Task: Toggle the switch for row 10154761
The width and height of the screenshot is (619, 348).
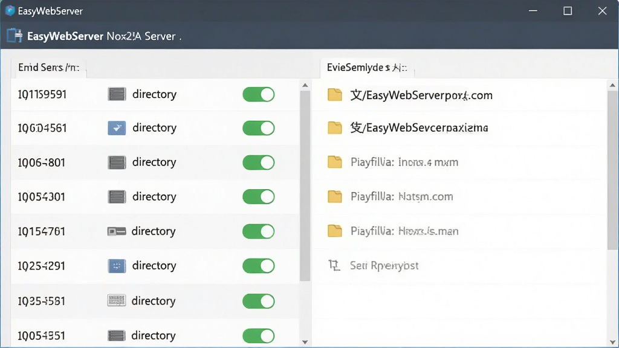Action: [x=259, y=231]
